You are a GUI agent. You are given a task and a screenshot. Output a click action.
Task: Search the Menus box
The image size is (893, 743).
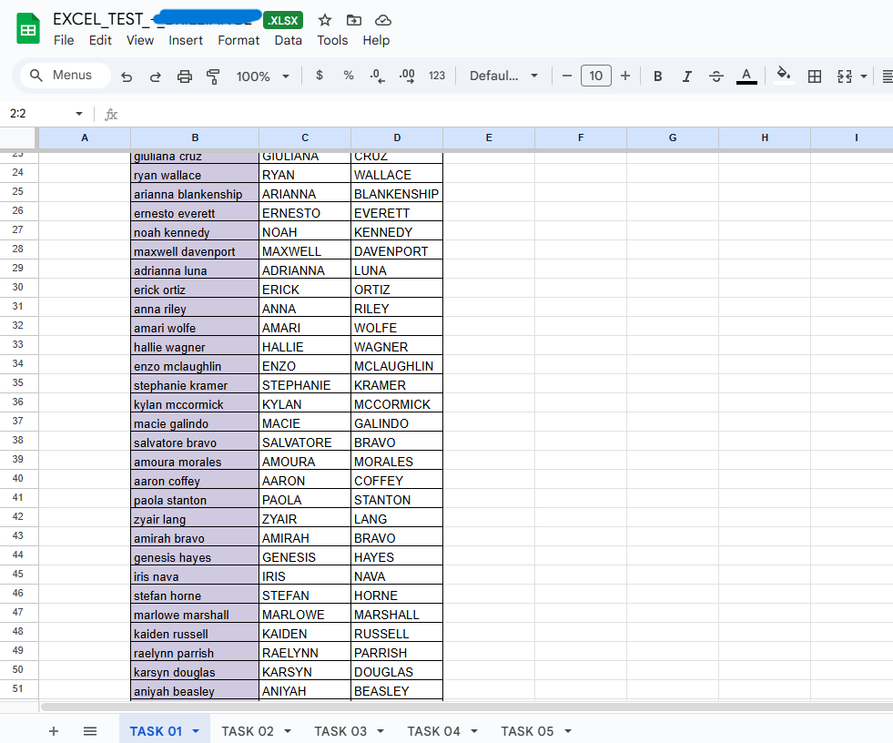[x=66, y=76]
